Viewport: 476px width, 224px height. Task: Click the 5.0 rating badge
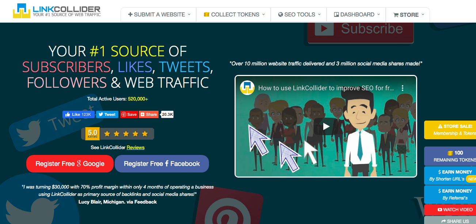(92, 134)
